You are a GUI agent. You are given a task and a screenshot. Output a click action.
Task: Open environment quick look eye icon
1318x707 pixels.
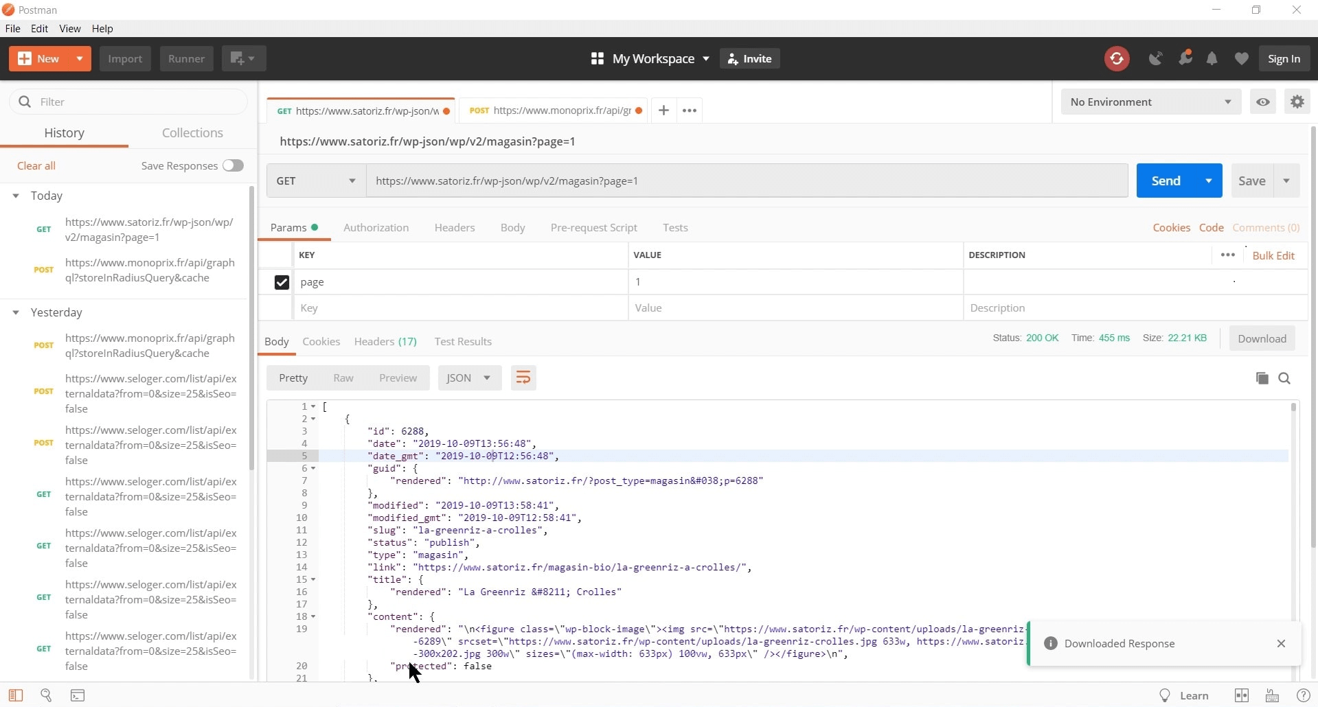point(1263,102)
